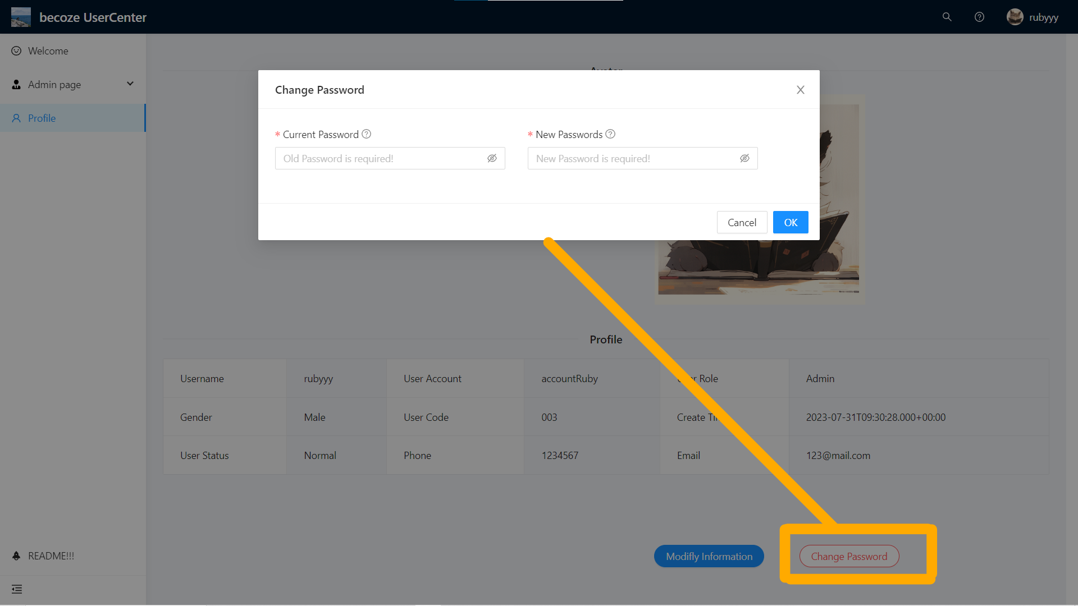The image size is (1078, 606).
Task: Click the New Passwords field label
Action: pos(569,135)
